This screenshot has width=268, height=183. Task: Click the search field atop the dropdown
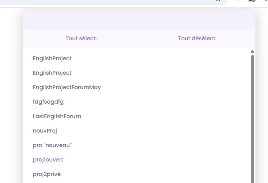tap(139, 20)
